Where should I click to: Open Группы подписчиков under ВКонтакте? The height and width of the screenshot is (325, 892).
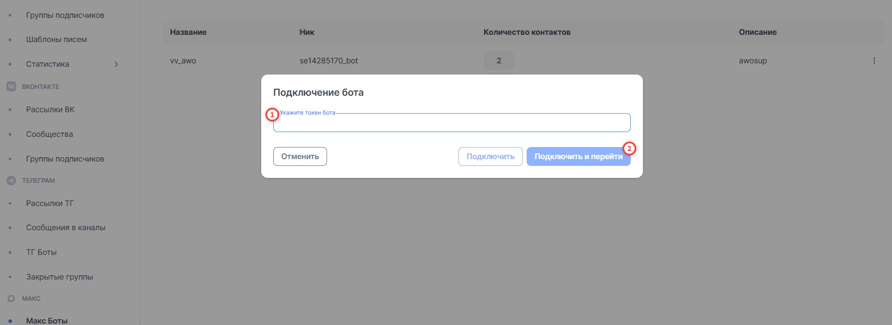coord(65,159)
